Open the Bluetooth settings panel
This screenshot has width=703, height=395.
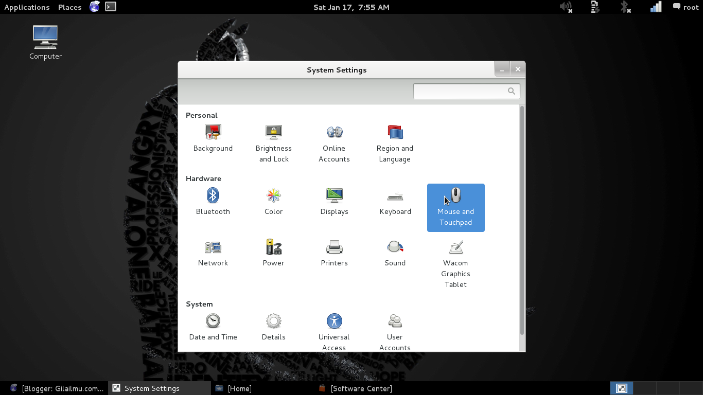(x=213, y=201)
